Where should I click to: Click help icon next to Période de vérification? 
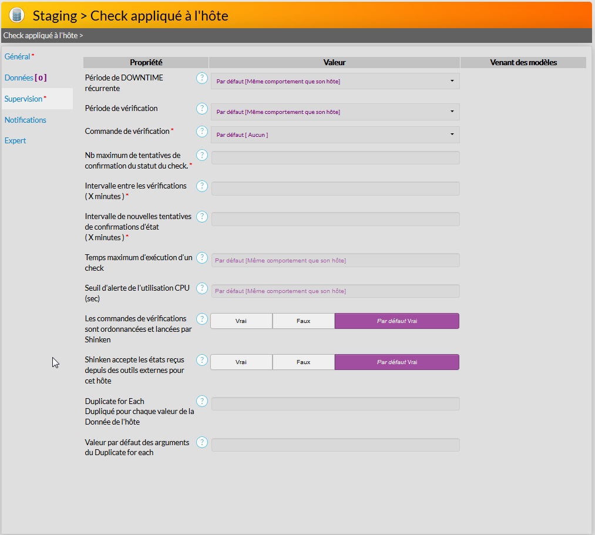(202, 109)
